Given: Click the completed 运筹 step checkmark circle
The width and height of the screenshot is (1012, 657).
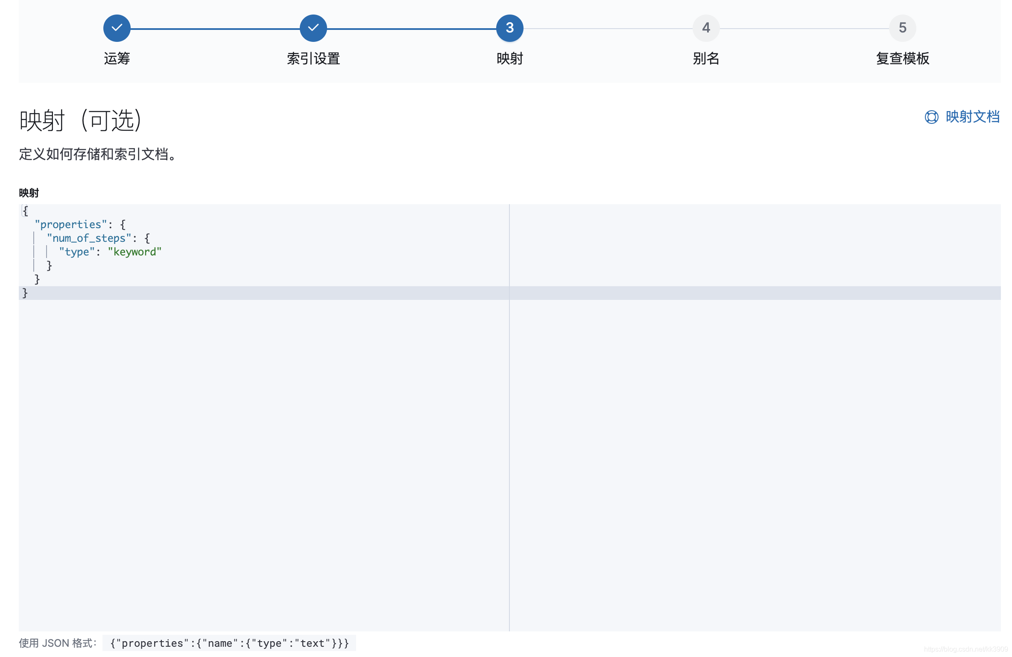Looking at the screenshot, I should 117,28.
